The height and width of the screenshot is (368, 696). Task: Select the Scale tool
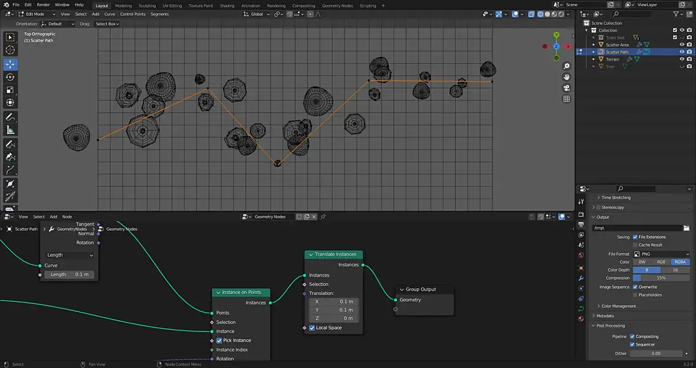[x=10, y=90]
